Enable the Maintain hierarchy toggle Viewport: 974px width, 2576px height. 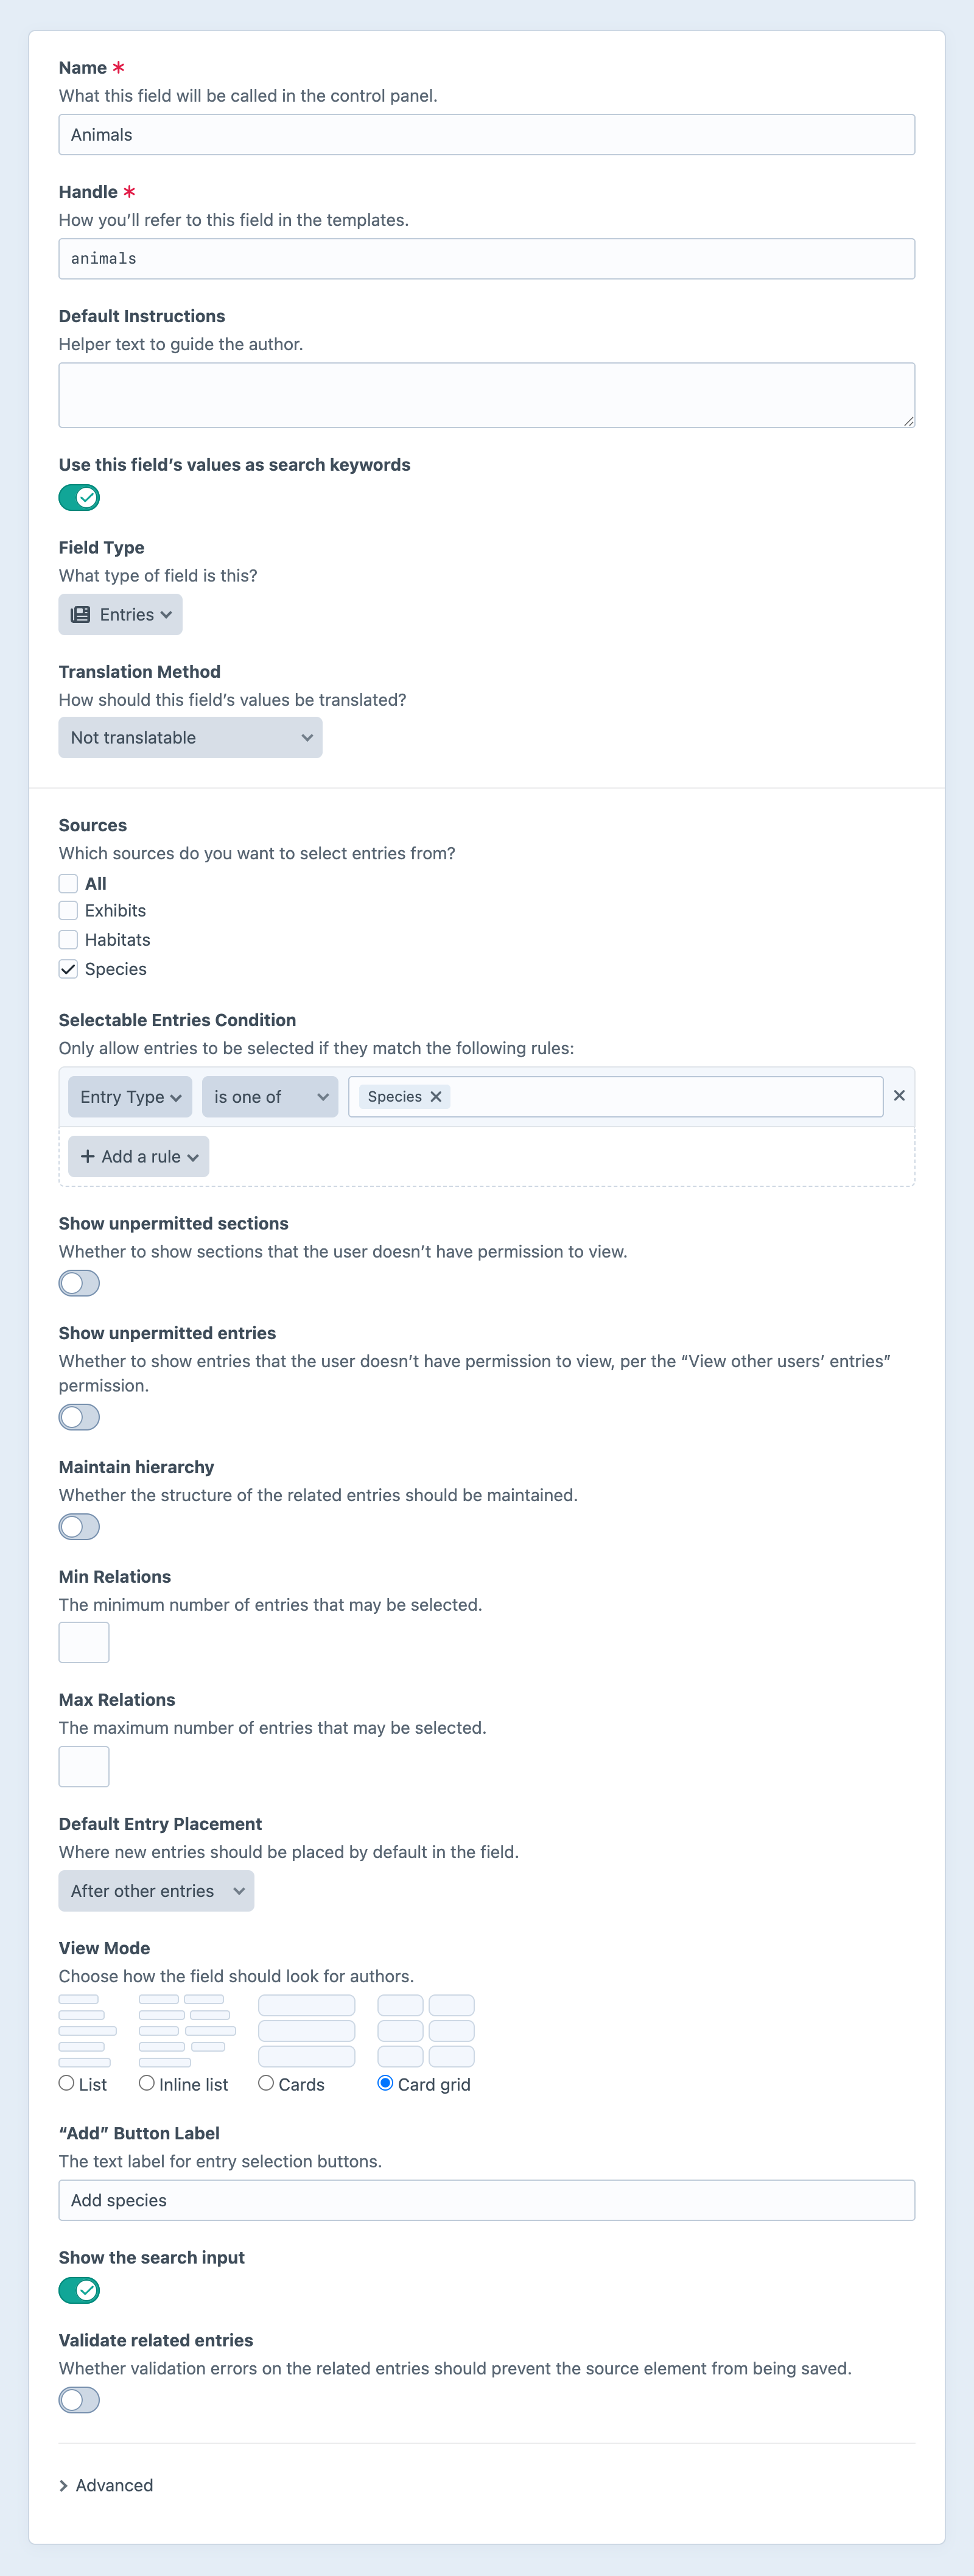pyautogui.click(x=79, y=1527)
